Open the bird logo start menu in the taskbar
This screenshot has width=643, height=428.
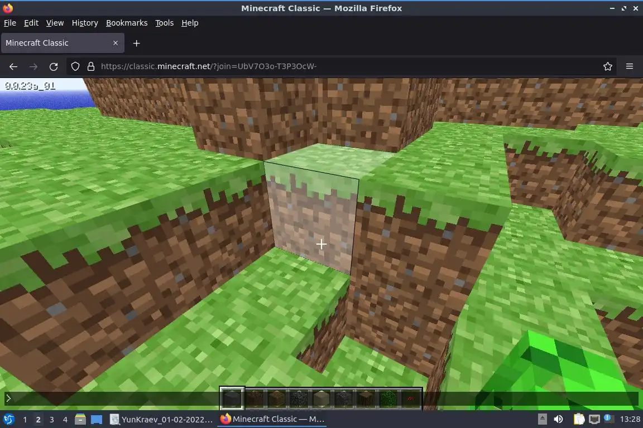click(8, 420)
